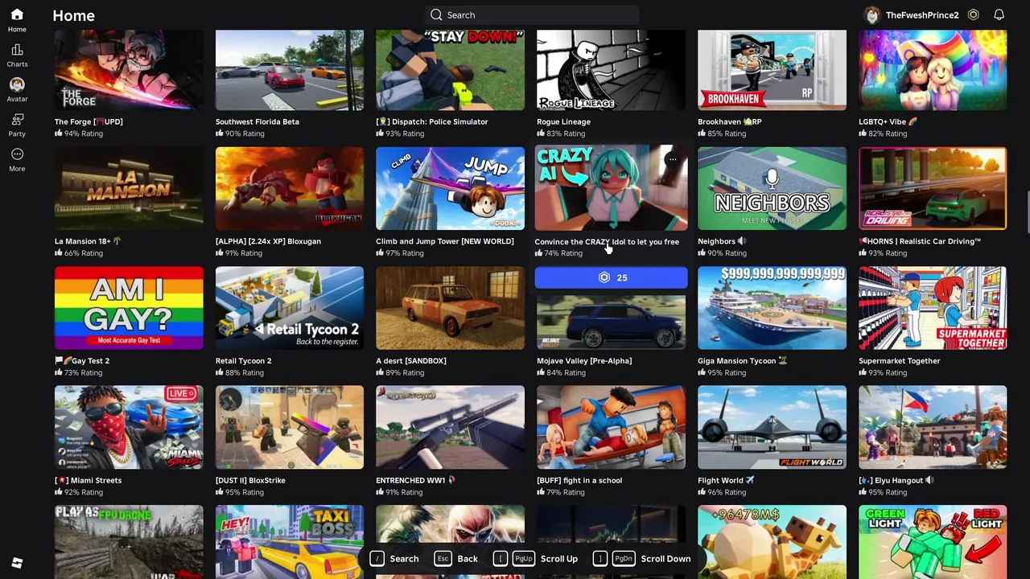Screen dimensions: 1030x579
Task: Click the Scroll Down hint button
Action: click(x=641, y=558)
